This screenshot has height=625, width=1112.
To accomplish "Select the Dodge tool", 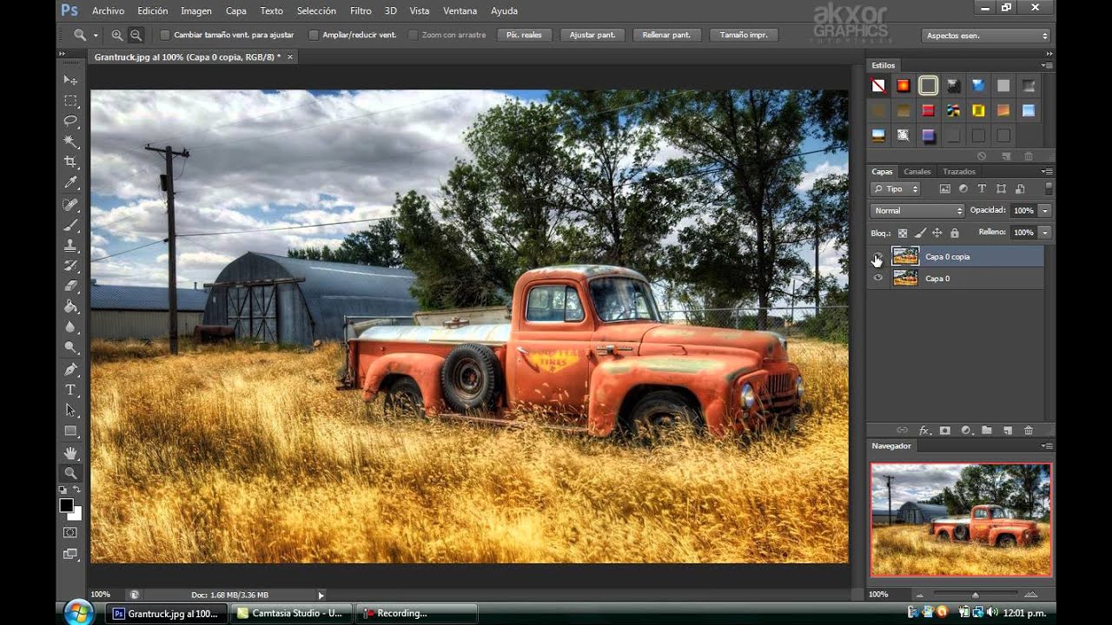I will coord(70,347).
